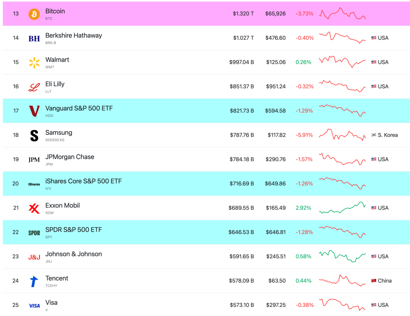The width and height of the screenshot is (410, 316).
Task: Click the Samsung sparkline chart
Action: (342, 135)
